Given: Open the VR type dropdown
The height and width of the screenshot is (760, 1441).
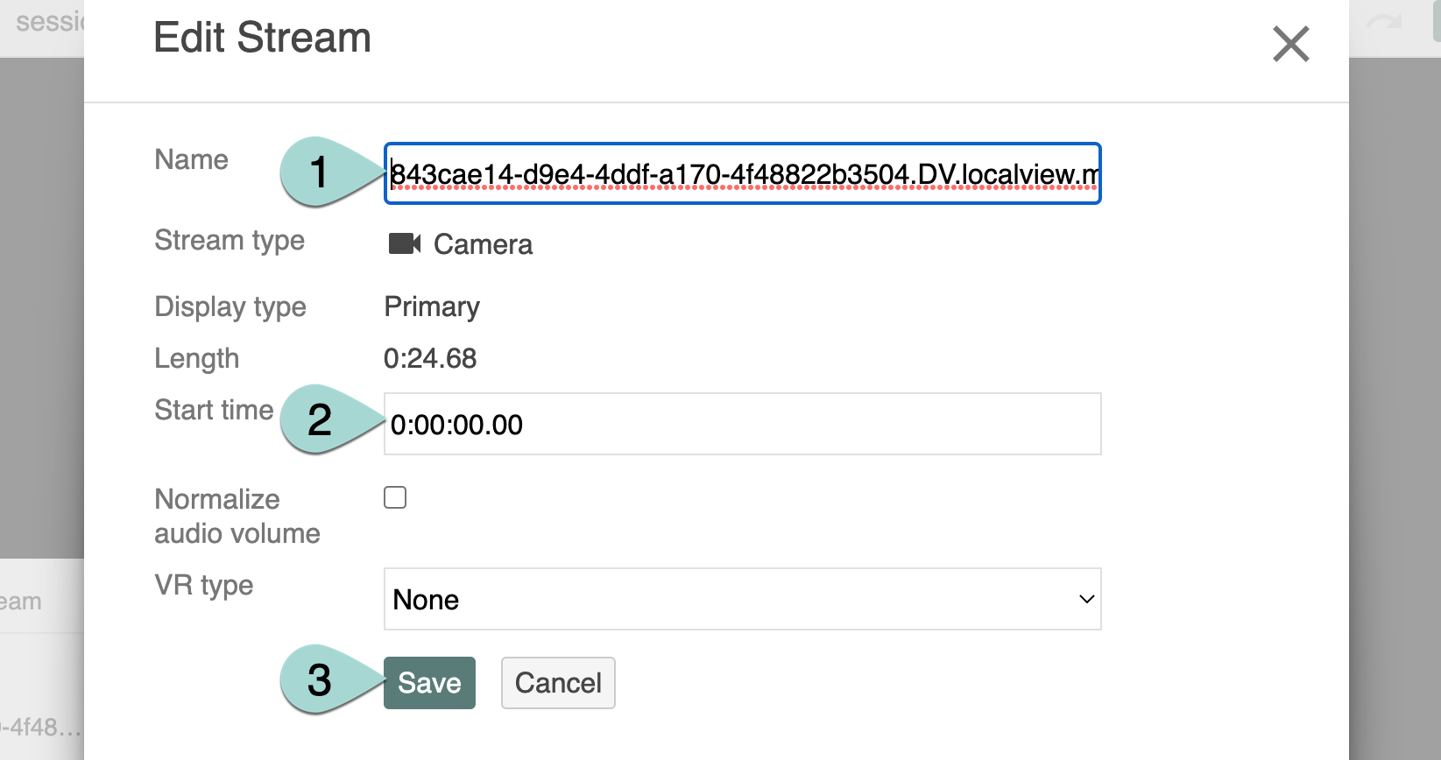Looking at the screenshot, I should coord(741,599).
